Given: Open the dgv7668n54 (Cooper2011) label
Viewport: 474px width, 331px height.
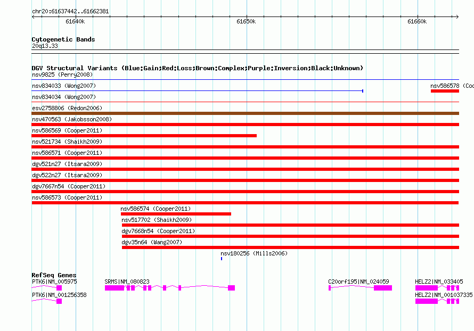Looking at the screenshot, I should (x=158, y=231).
